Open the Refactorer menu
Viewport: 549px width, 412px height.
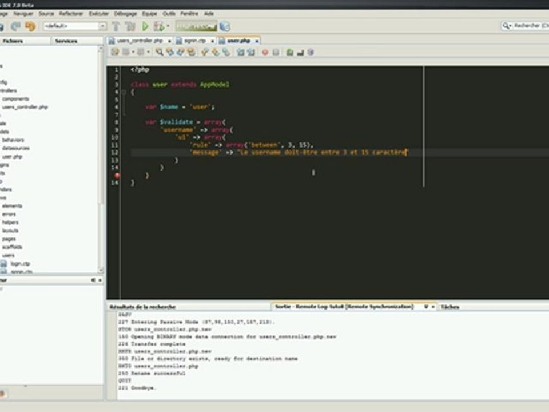(71, 14)
